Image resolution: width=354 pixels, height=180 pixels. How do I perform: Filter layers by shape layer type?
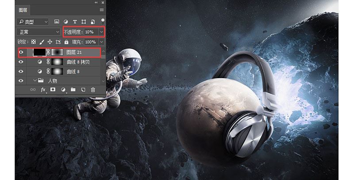pyautogui.click(x=84, y=22)
